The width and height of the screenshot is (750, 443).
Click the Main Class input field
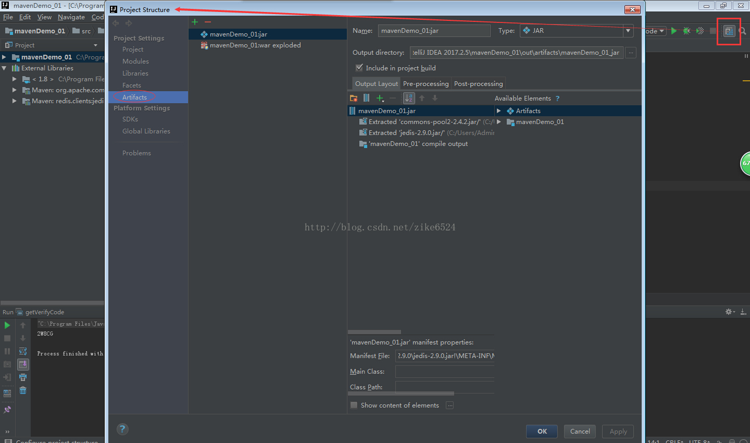point(445,372)
